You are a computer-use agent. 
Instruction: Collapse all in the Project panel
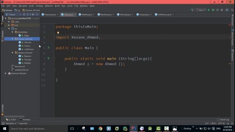28,15
